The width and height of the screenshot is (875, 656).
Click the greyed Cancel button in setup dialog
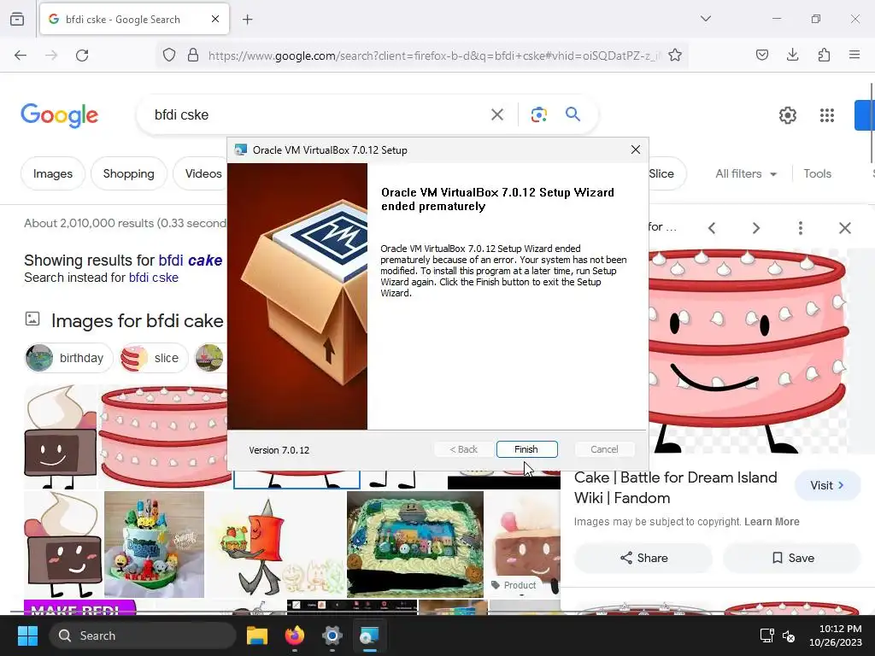pyautogui.click(x=604, y=449)
